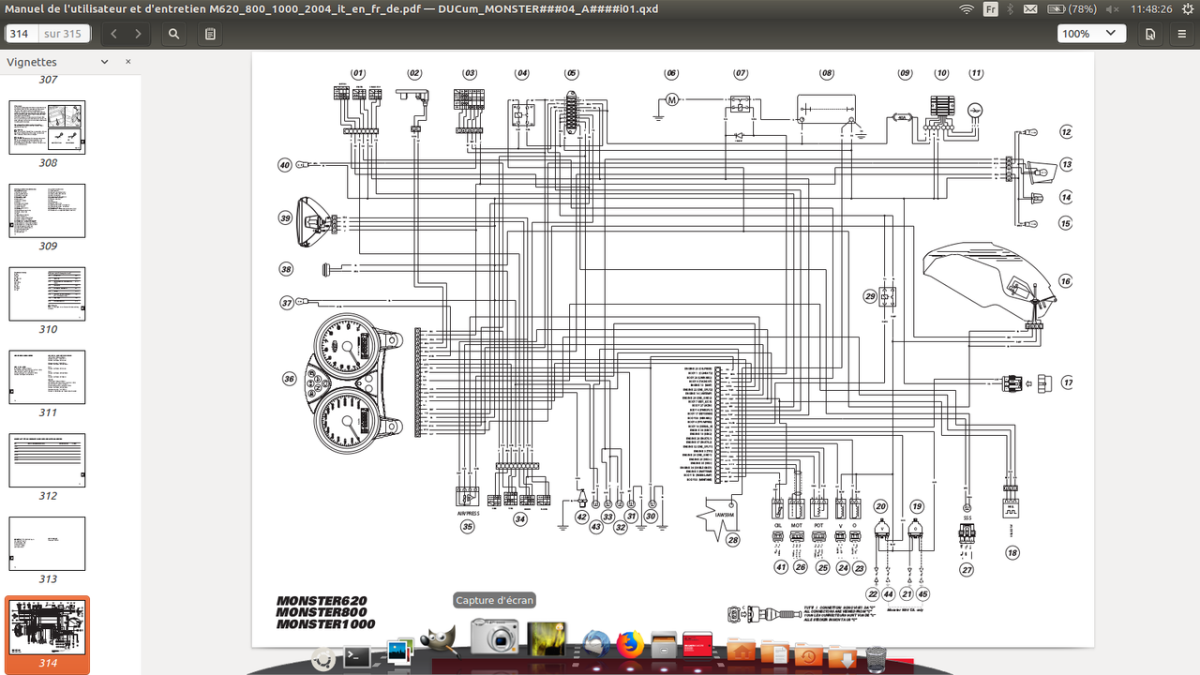Click component number 28 LAWSIM label
The height and width of the screenshot is (675, 1200).
[x=732, y=540]
